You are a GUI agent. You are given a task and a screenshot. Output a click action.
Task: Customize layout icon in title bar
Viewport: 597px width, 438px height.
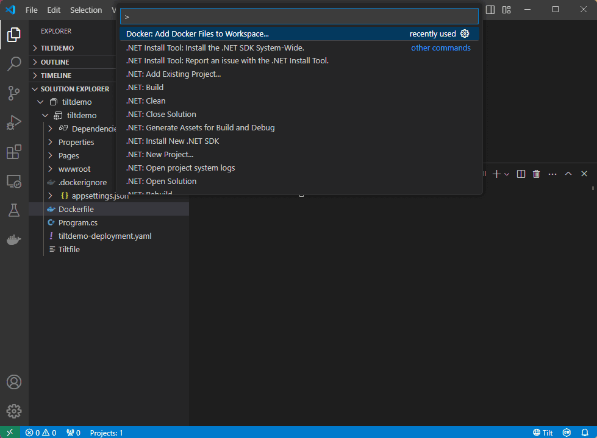[x=506, y=10]
